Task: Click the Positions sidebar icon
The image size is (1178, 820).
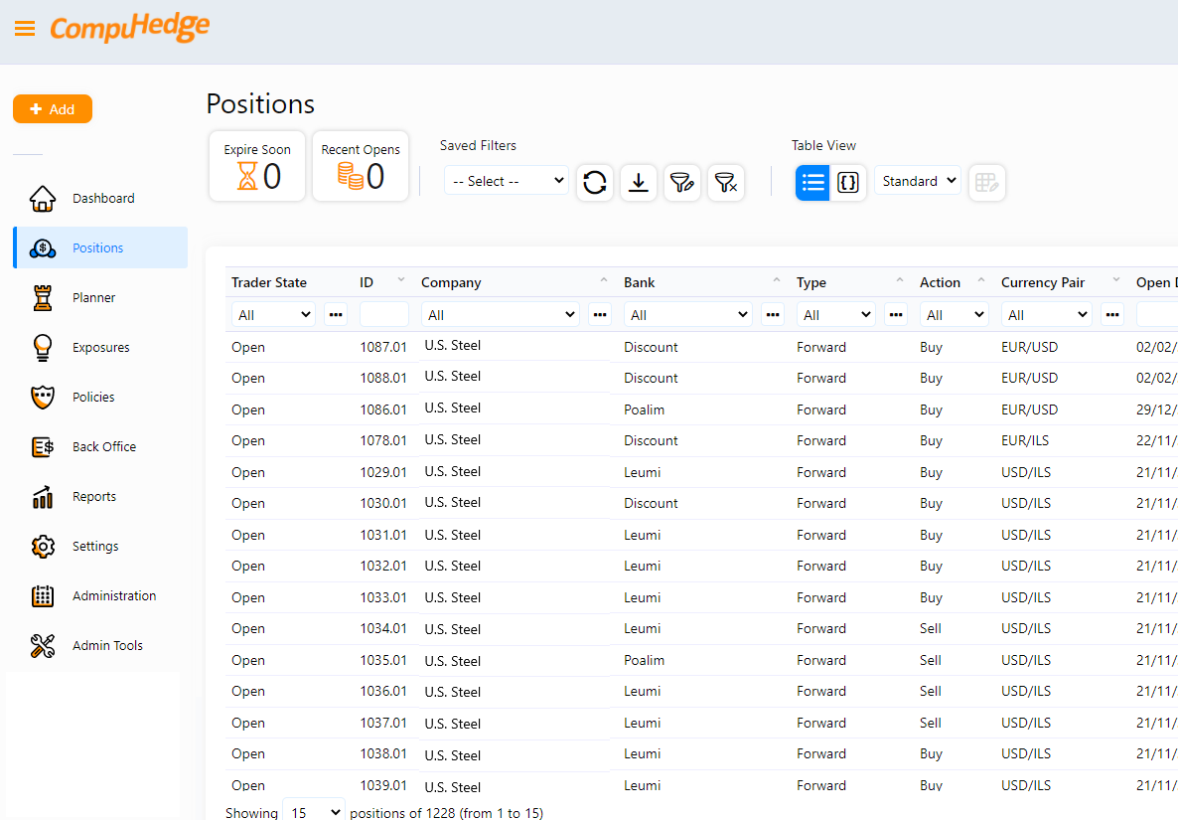Action: tap(43, 248)
